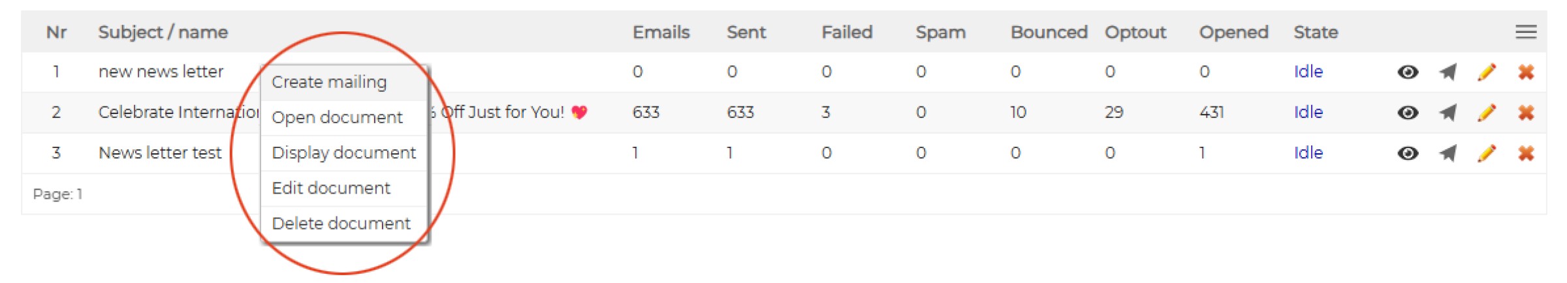The height and width of the screenshot is (283, 1567).
Task: Remove News letter test with red X
Action: [1526, 153]
